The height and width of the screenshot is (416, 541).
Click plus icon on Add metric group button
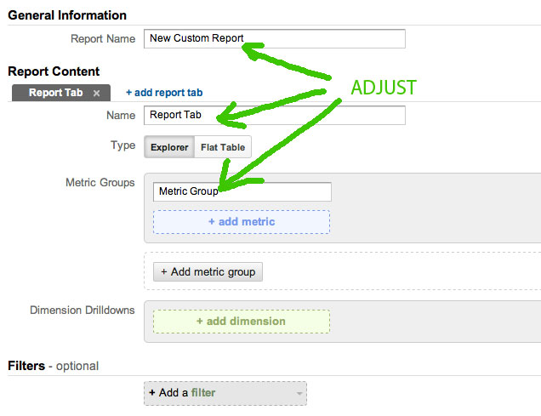pyautogui.click(x=164, y=272)
